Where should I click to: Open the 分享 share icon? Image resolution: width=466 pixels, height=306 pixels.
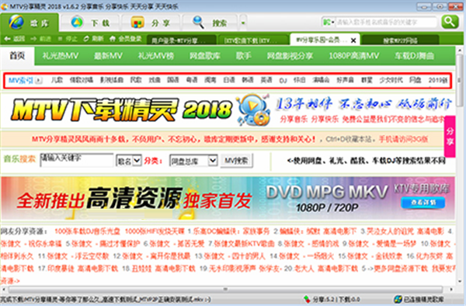[x=137, y=23]
